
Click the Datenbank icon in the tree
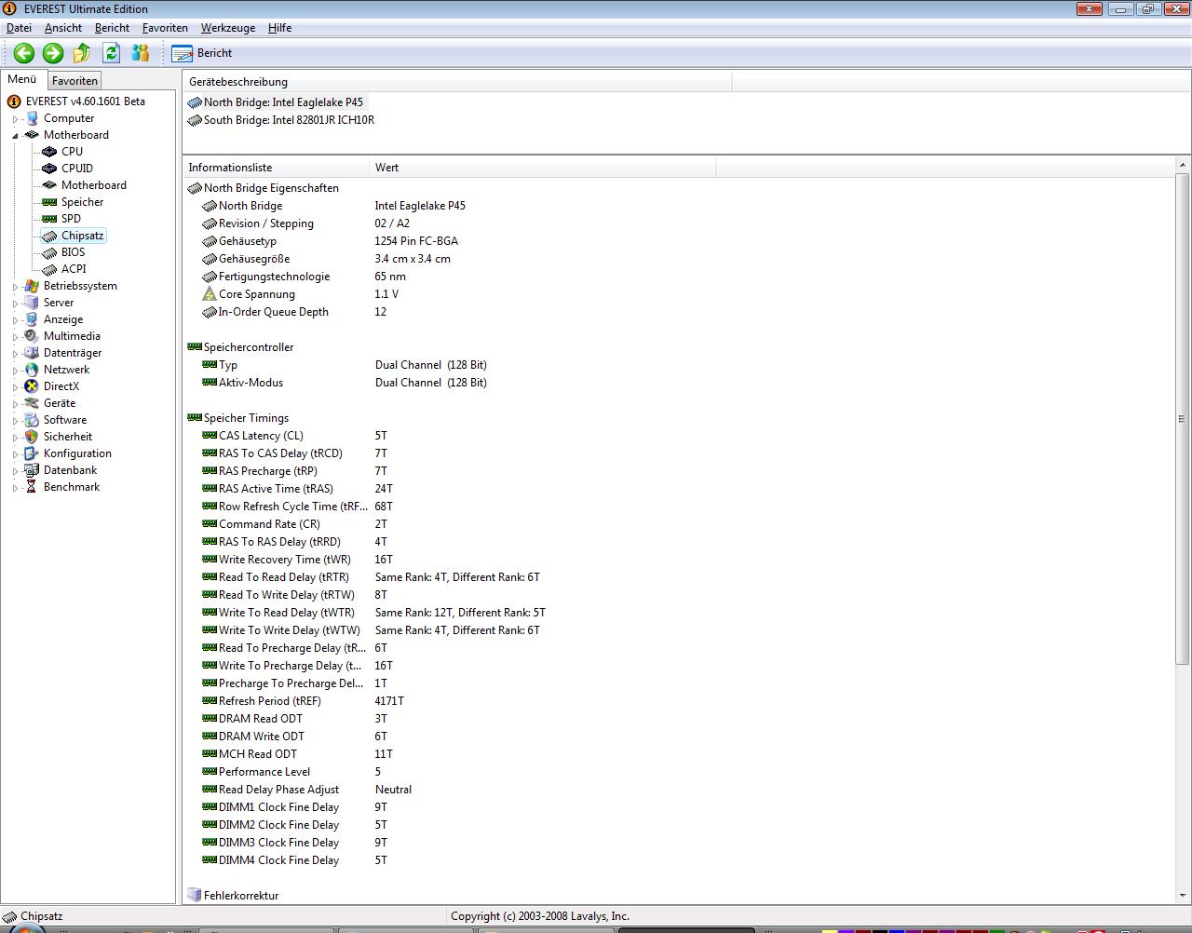(32, 470)
